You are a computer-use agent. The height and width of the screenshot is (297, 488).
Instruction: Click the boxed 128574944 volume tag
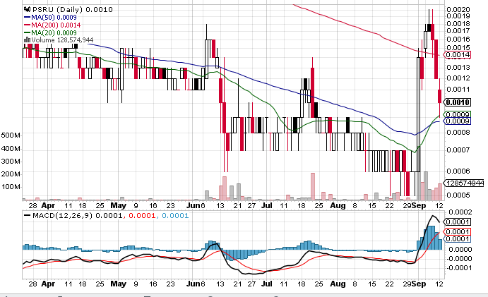click(x=465, y=183)
